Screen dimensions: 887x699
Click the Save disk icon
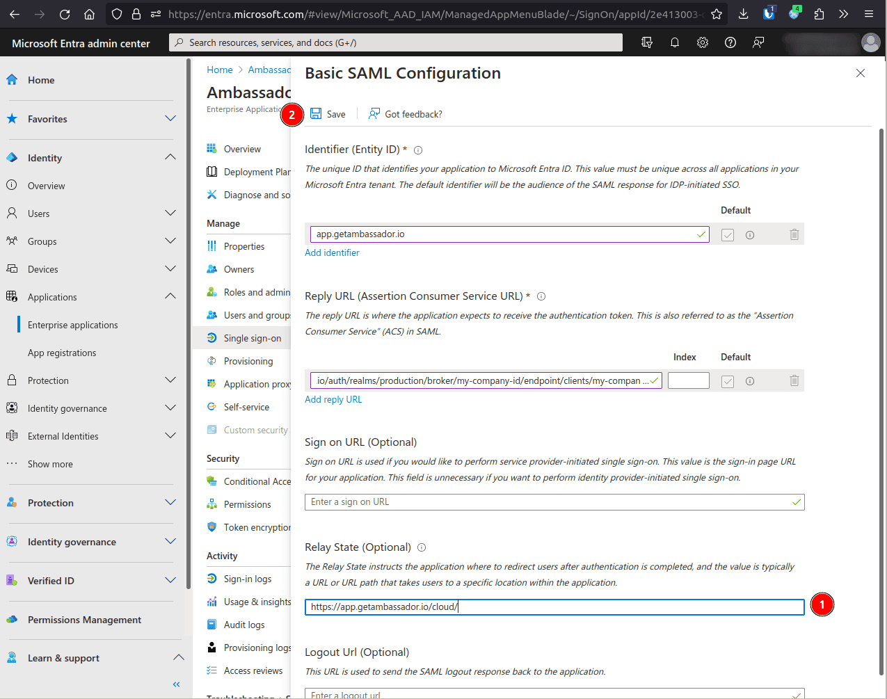(x=316, y=114)
